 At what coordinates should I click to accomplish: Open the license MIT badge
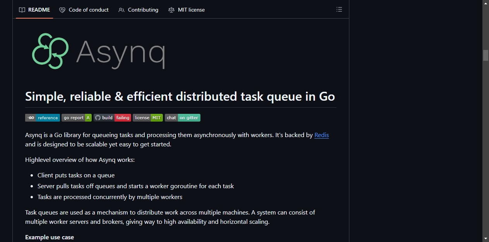click(148, 118)
